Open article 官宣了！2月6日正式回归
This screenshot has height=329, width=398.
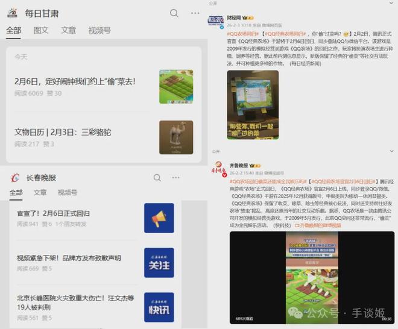[53, 213]
